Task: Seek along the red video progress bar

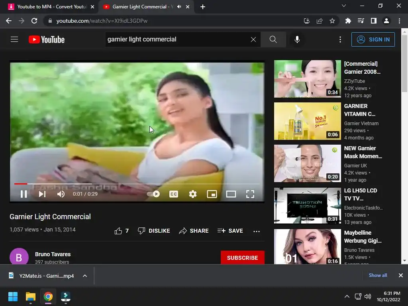Action: coord(137,184)
